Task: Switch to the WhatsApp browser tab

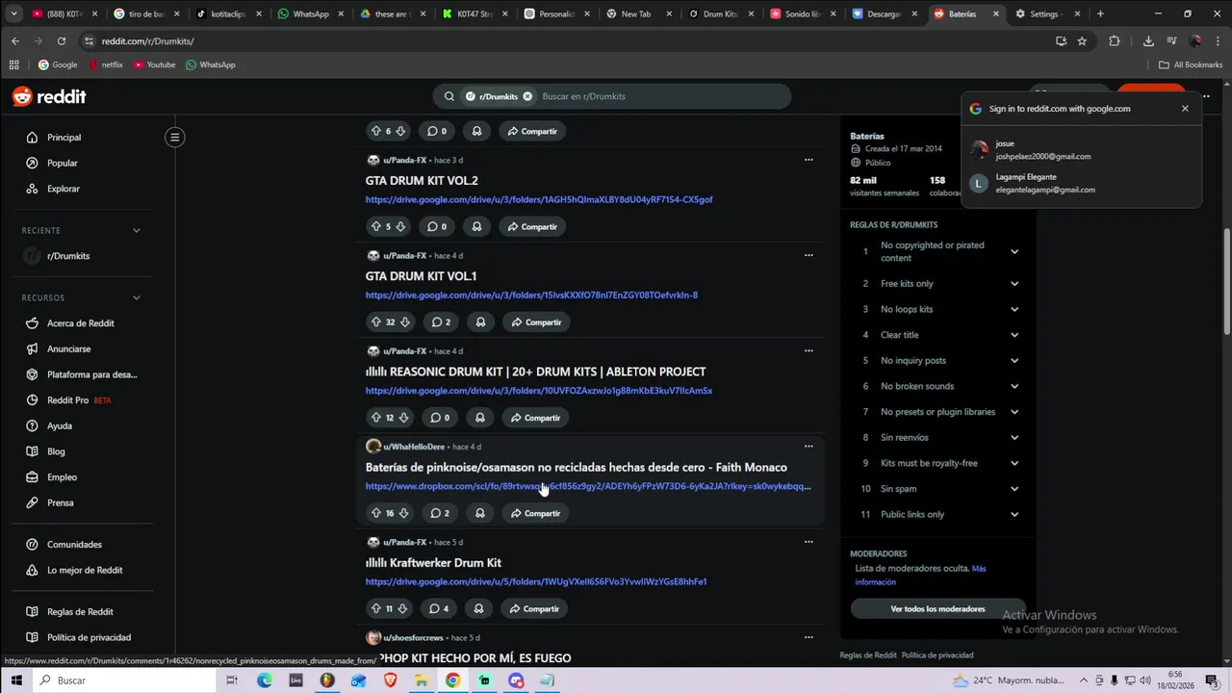Action: tap(310, 14)
